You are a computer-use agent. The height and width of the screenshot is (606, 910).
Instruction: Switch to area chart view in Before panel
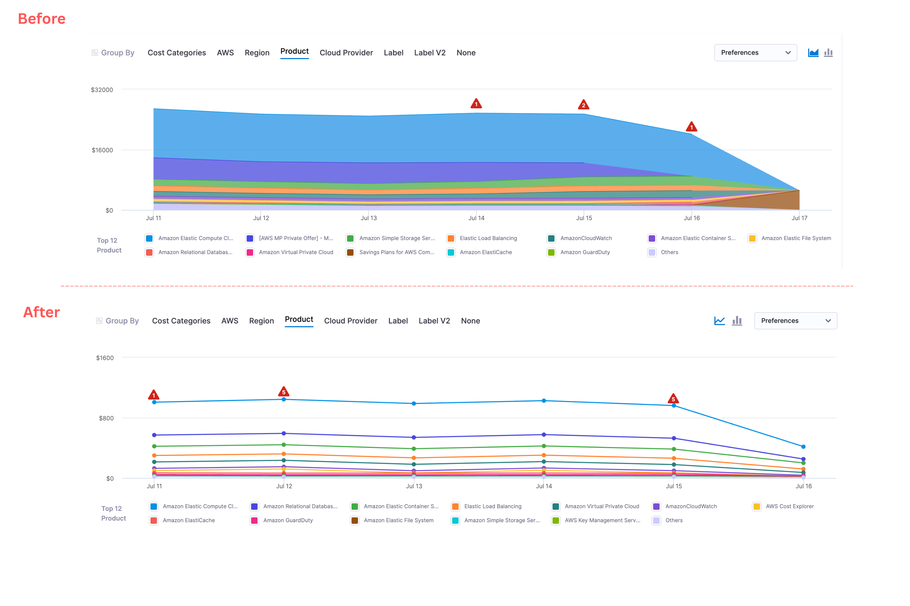click(813, 53)
